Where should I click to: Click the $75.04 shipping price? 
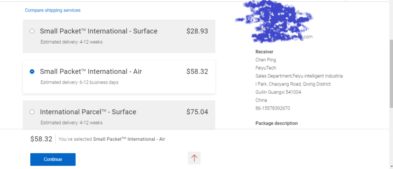[x=197, y=112]
